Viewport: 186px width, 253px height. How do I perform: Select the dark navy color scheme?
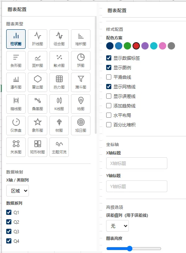pos(110,46)
